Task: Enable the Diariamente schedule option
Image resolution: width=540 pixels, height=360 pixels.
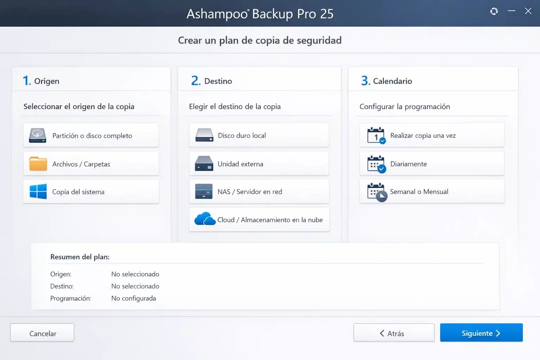Action: (x=432, y=163)
